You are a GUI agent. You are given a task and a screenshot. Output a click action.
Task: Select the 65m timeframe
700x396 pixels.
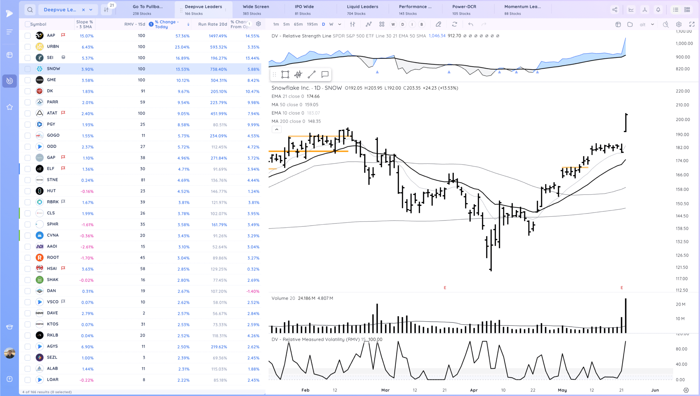coord(298,24)
